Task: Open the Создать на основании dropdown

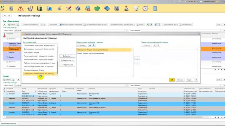Action: [x=30, y=24]
